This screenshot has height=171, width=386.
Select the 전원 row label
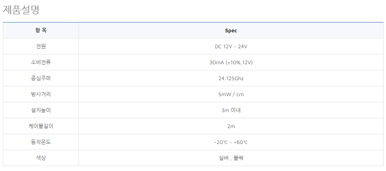41,46
